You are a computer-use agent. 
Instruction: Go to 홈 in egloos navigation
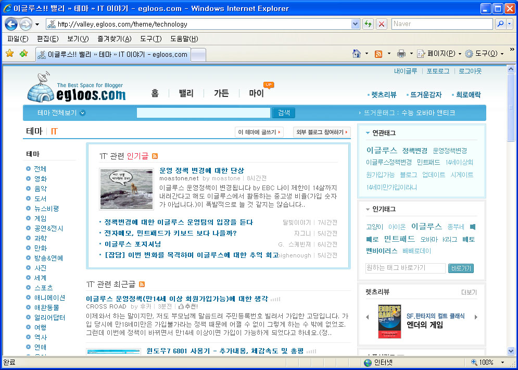(x=155, y=93)
